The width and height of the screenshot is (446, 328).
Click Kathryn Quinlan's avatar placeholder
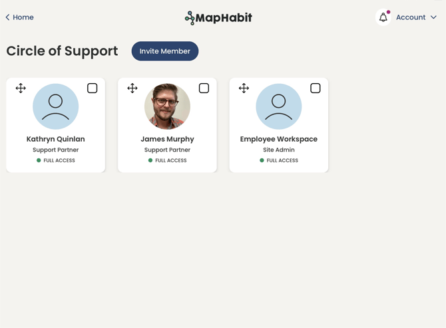[55, 106]
